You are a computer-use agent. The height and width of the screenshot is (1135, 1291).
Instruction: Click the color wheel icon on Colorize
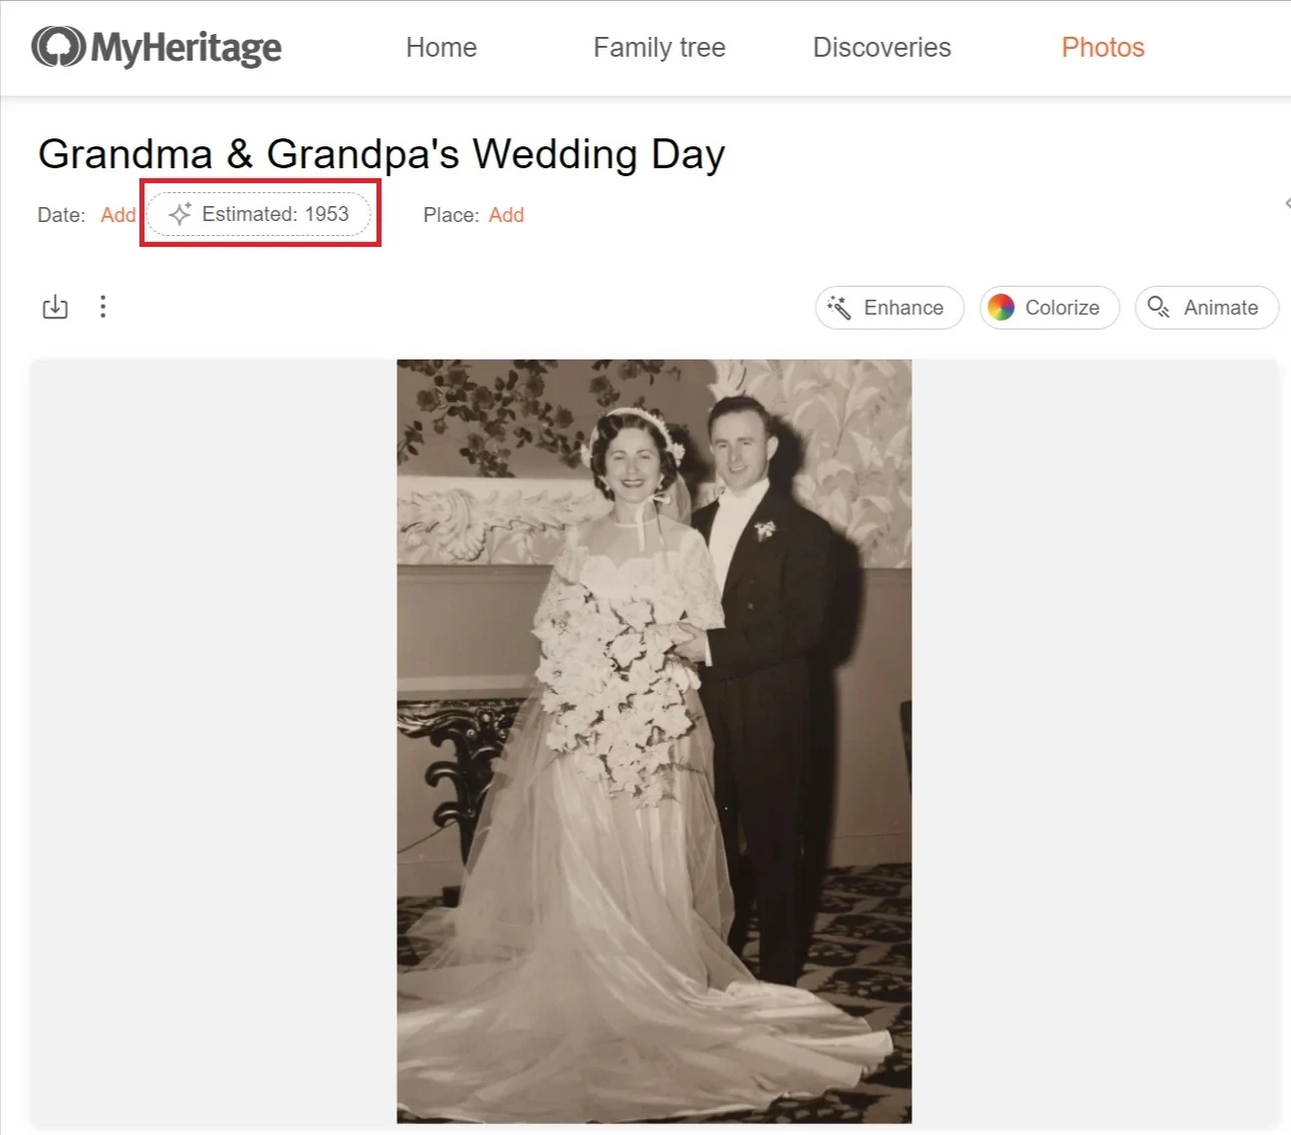(x=1001, y=308)
